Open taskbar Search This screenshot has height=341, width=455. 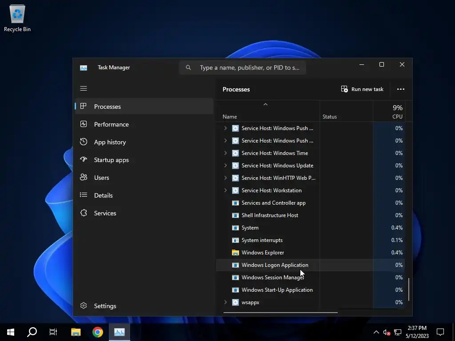[x=32, y=332]
